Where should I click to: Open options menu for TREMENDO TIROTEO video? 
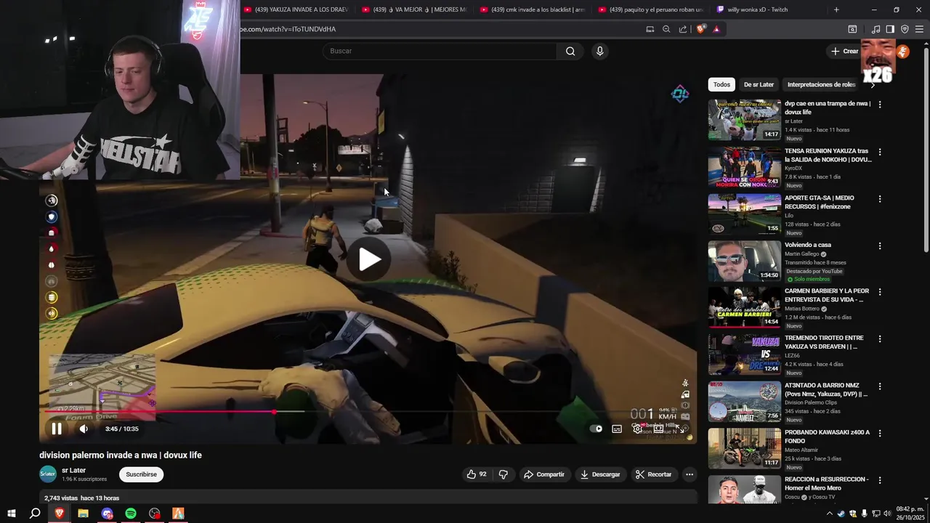(x=880, y=339)
